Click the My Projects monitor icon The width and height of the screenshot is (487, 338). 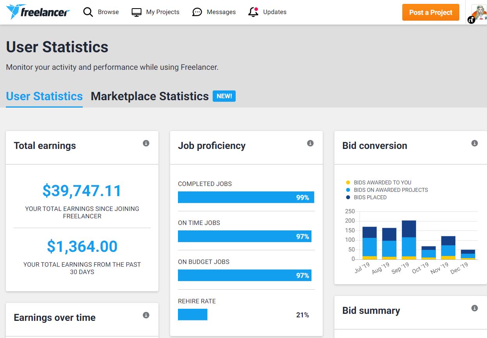pyautogui.click(x=136, y=12)
